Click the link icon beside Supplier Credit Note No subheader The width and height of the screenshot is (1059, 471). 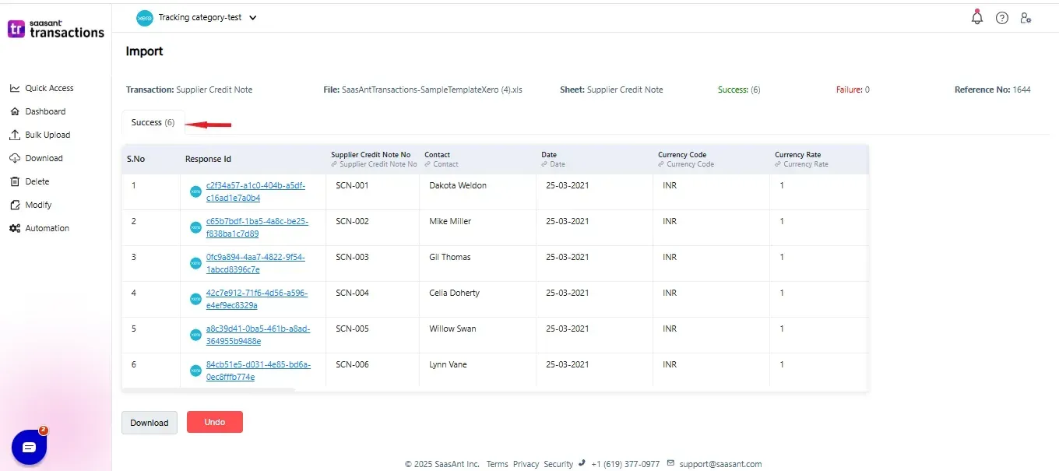pyautogui.click(x=334, y=164)
